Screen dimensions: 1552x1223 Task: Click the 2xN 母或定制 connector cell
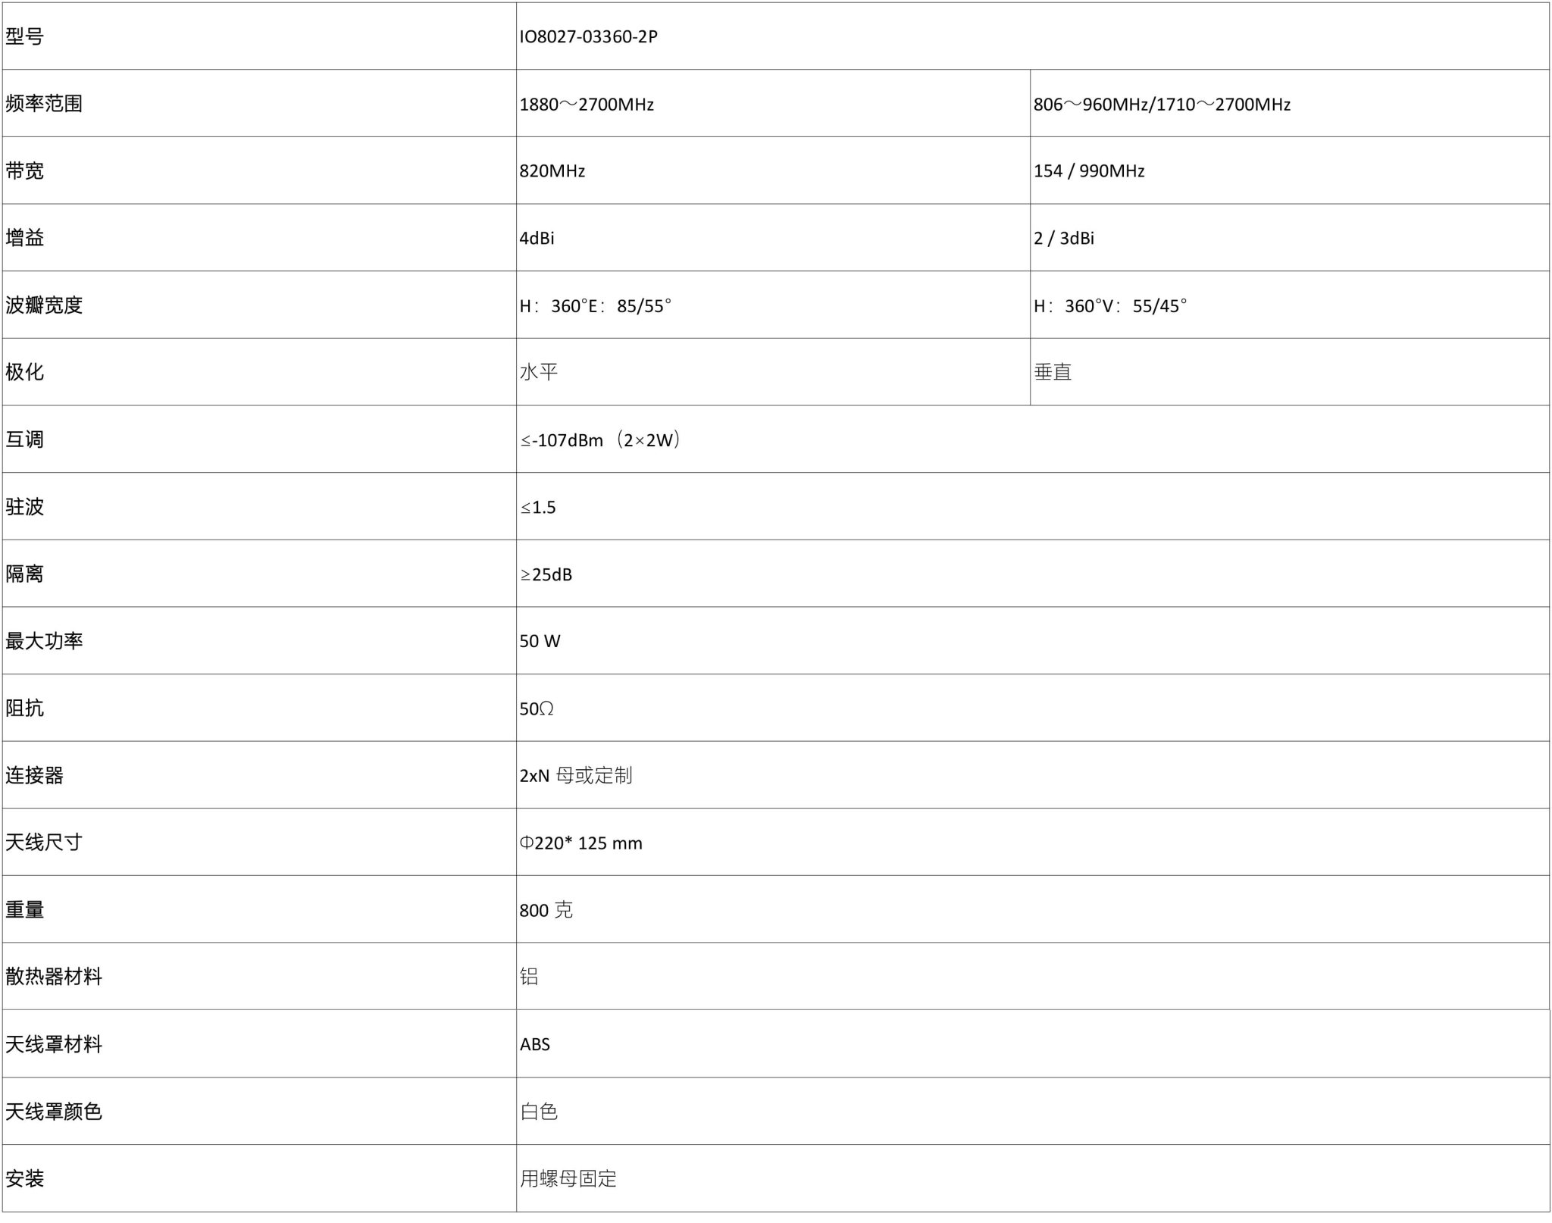[x=575, y=775]
